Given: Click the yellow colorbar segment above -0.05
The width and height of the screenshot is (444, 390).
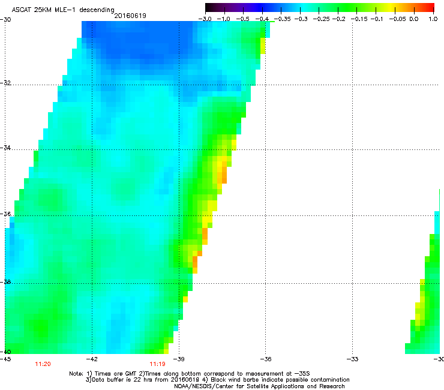Looking at the screenshot, I should coord(394,7).
